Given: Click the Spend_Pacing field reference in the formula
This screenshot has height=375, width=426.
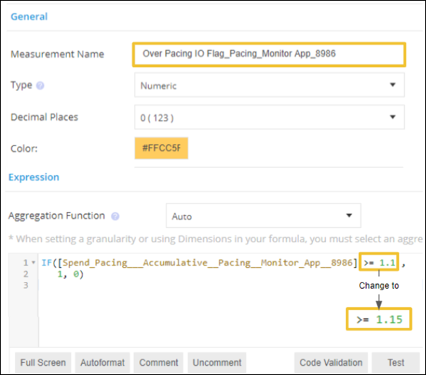Looking at the screenshot, I should click(x=207, y=263).
